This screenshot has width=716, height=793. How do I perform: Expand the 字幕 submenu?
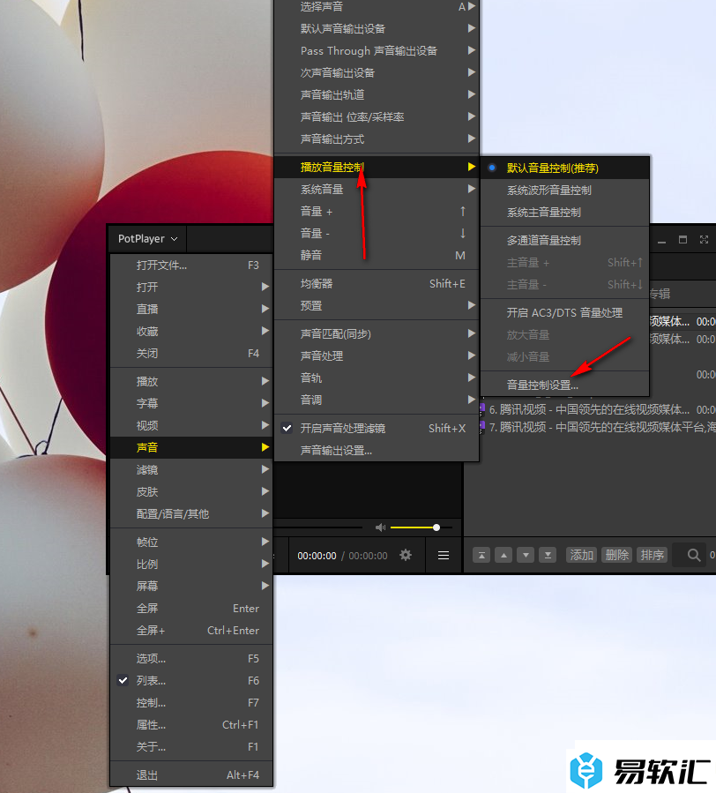coord(191,404)
